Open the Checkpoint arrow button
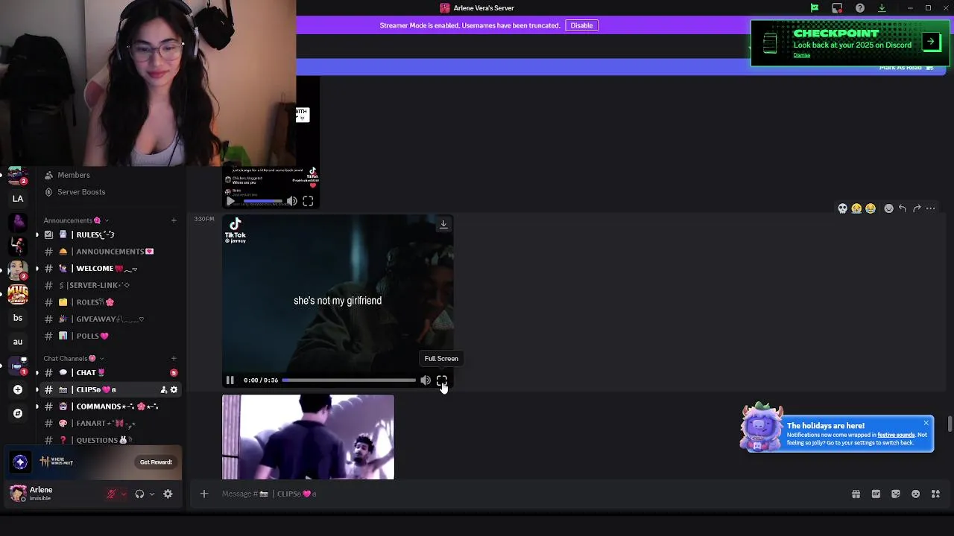 coord(931,42)
